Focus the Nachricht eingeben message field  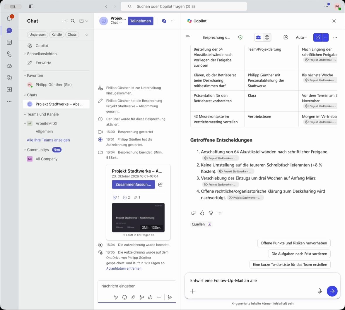[137, 286]
